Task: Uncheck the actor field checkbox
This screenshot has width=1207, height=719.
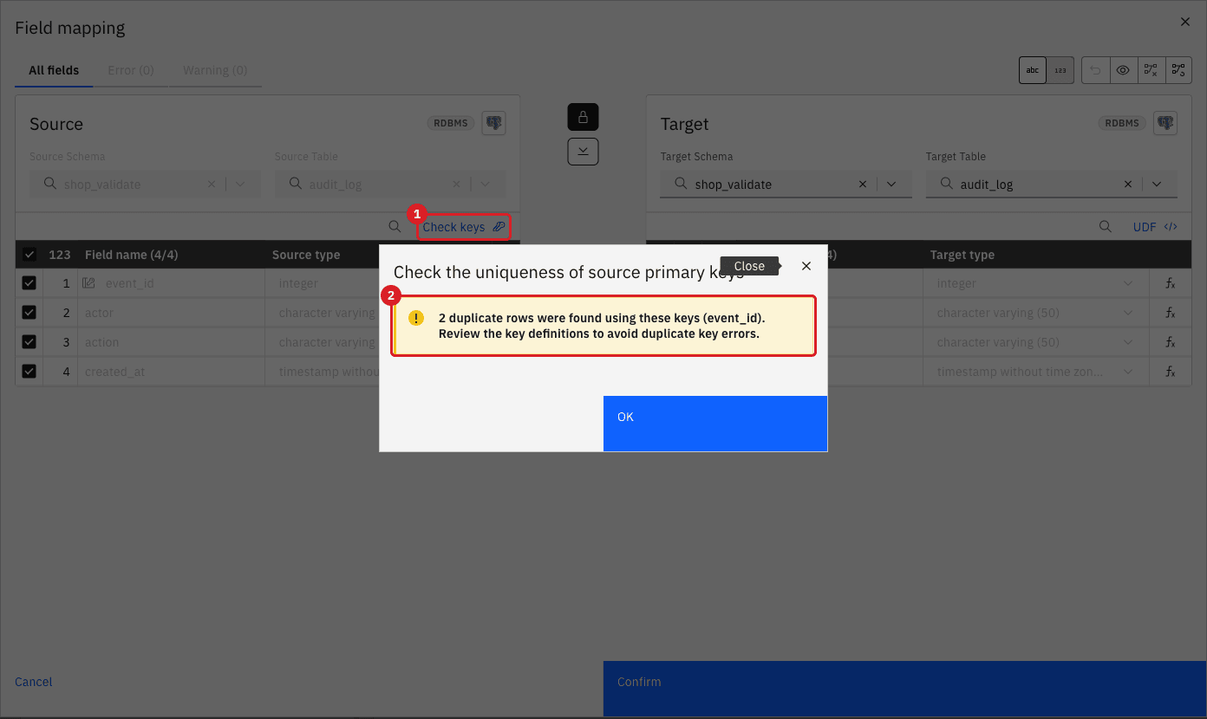Action: click(29, 313)
